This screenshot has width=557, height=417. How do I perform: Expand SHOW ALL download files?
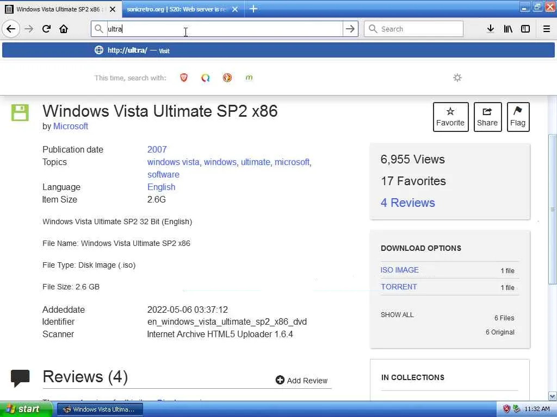tap(397, 314)
